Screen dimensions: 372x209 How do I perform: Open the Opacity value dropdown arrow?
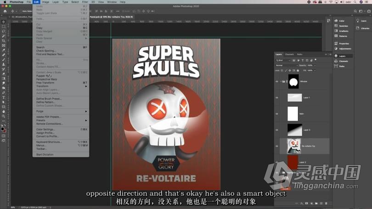pos(315,65)
